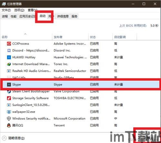
Task: Click publisher Discord Inc.
Action: point(62,50)
